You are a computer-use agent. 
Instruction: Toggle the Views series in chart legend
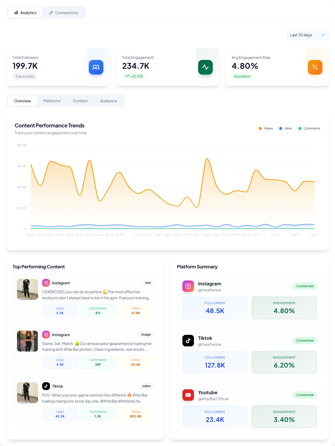point(266,128)
